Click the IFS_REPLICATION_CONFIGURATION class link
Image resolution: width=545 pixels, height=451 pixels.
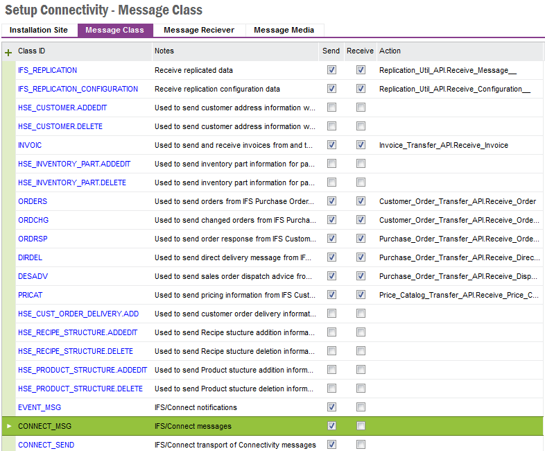click(78, 89)
